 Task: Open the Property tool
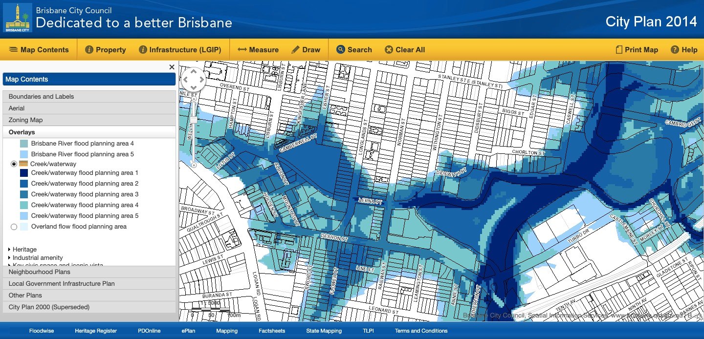click(106, 50)
